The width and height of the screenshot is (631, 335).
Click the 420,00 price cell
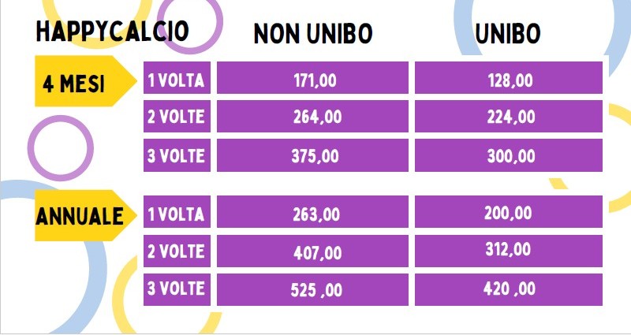pos(509,289)
